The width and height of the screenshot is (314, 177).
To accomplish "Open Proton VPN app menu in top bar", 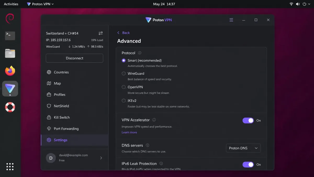I will click(x=40, y=4).
